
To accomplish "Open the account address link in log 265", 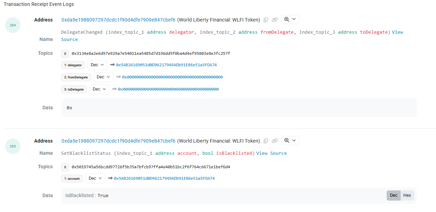I will 164,178.
